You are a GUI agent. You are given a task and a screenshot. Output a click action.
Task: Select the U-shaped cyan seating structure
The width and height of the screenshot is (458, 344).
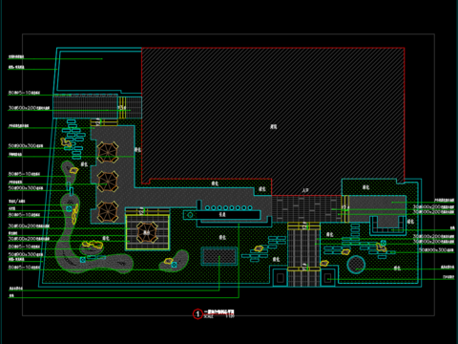tap(387, 226)
